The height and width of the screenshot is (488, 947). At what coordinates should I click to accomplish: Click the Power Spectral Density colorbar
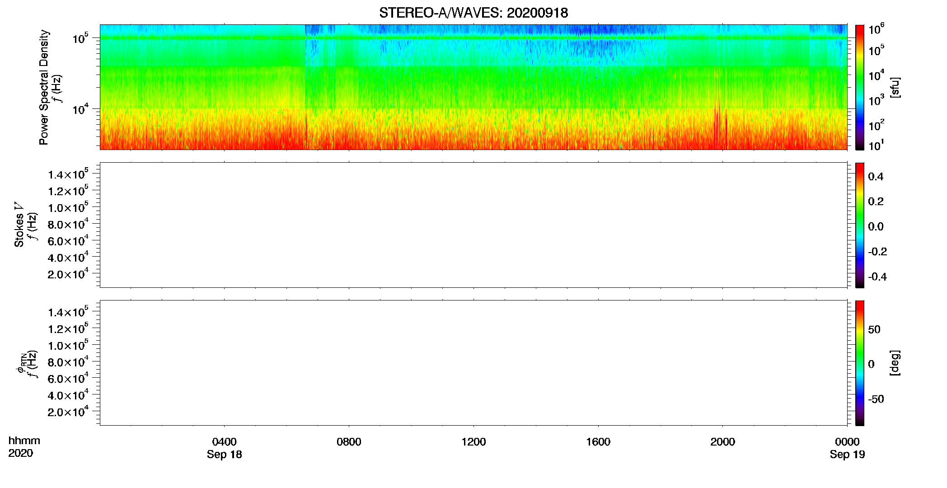[x=860, y=87]
